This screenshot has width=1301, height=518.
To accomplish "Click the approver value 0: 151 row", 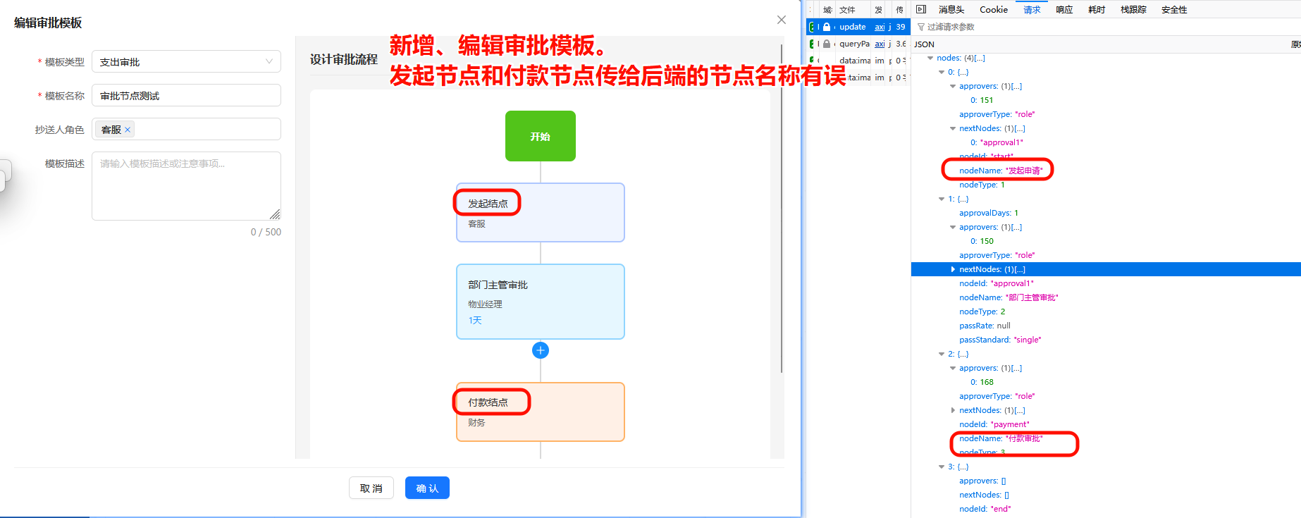I will click(x=982, y=100).
